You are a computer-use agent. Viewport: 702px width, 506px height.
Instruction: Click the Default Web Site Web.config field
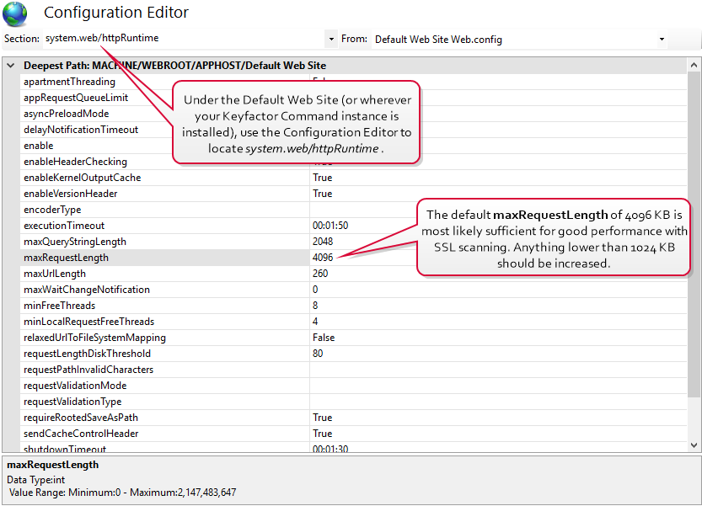click(x=510, y=39)
